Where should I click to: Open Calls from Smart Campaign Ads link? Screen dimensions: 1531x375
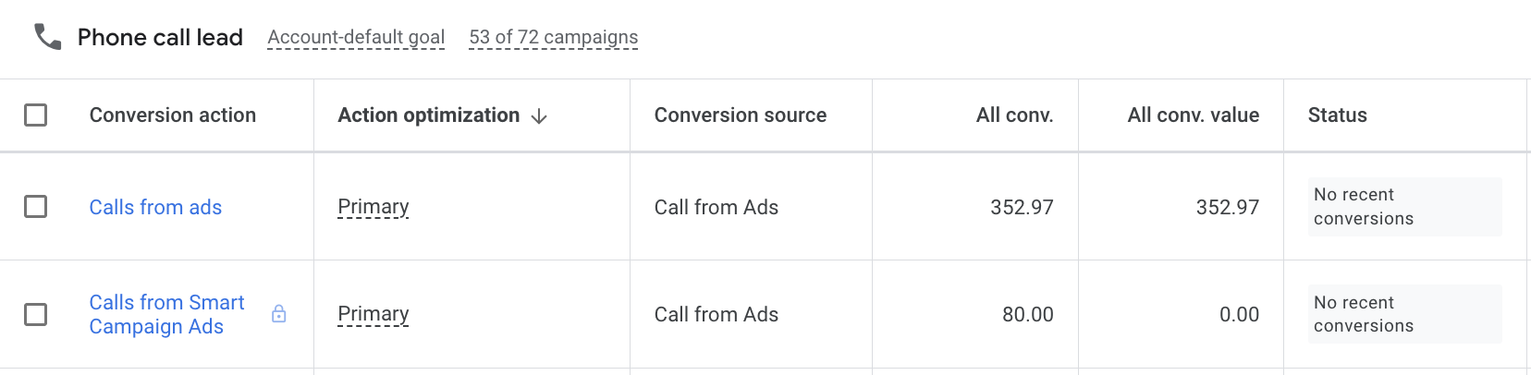coord(167,314)
